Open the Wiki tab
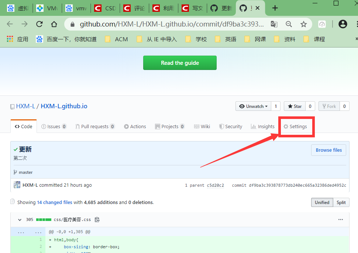 202,126
